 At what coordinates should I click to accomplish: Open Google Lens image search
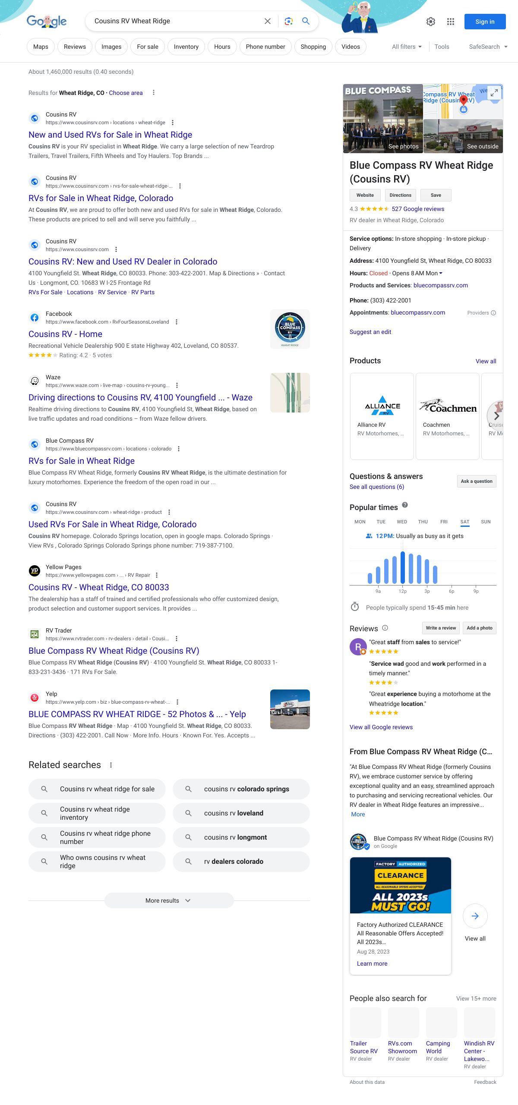tap(288, 21)
